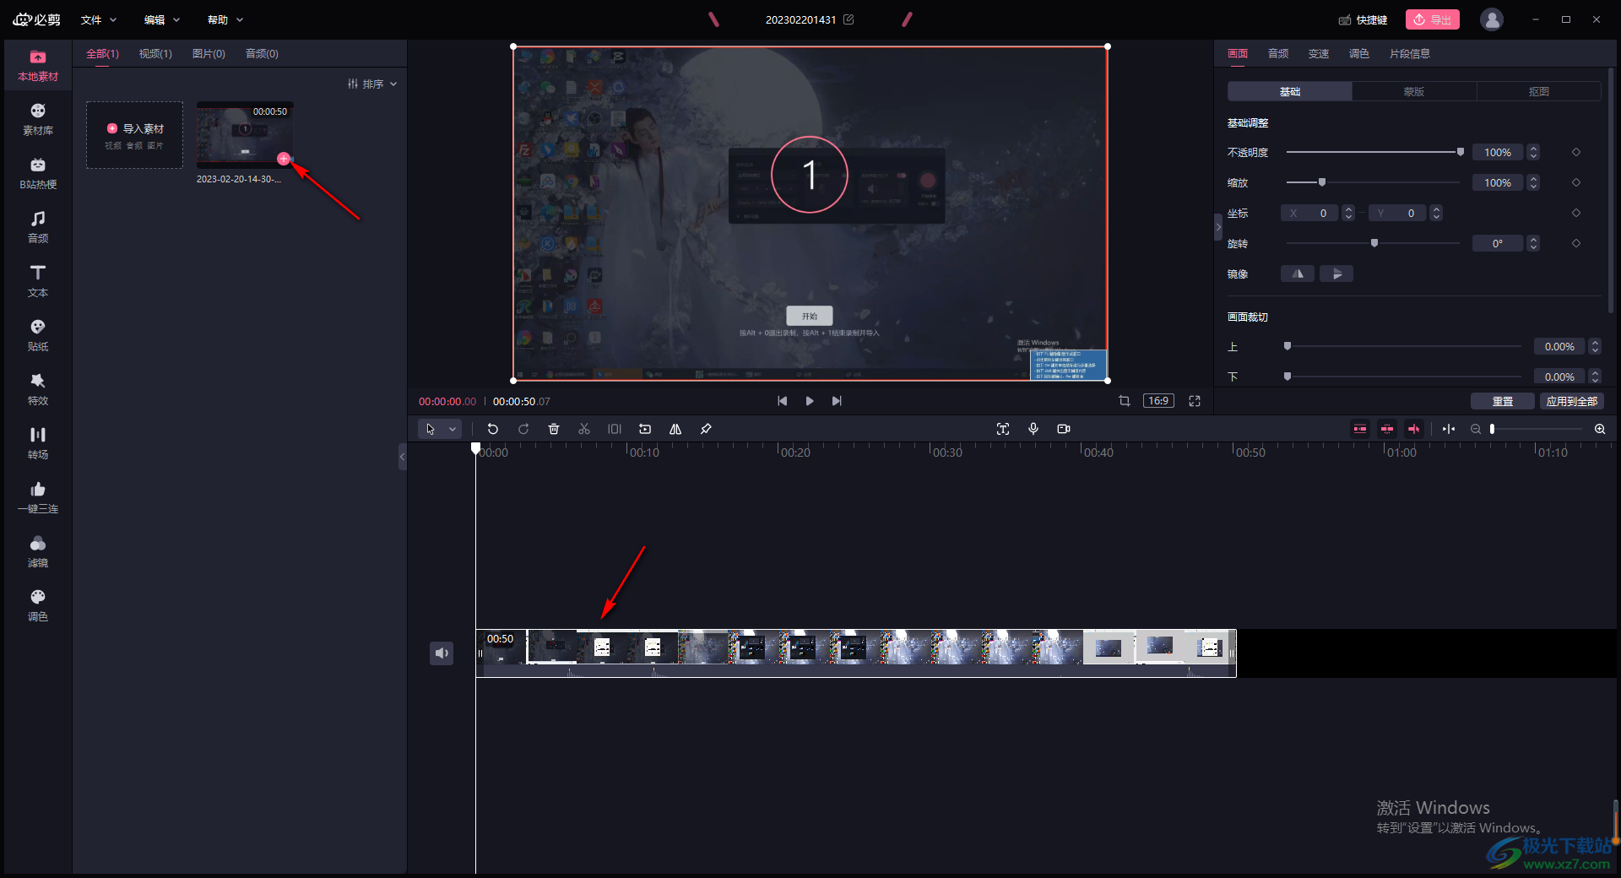Add a keyframe for rotation

1576,243
